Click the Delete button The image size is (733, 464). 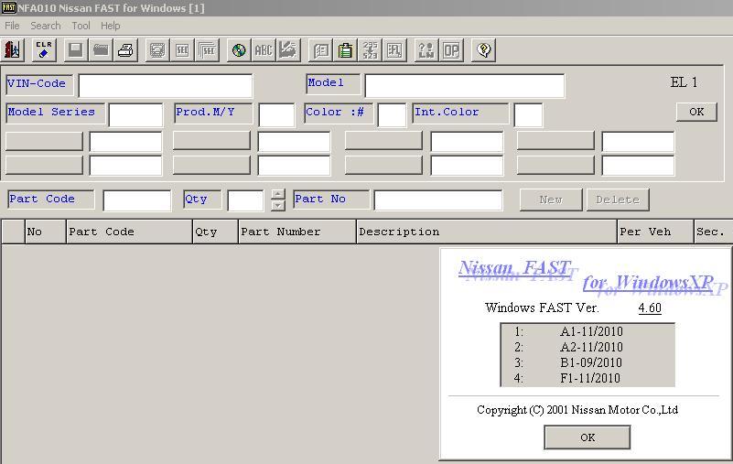(618, 200)
